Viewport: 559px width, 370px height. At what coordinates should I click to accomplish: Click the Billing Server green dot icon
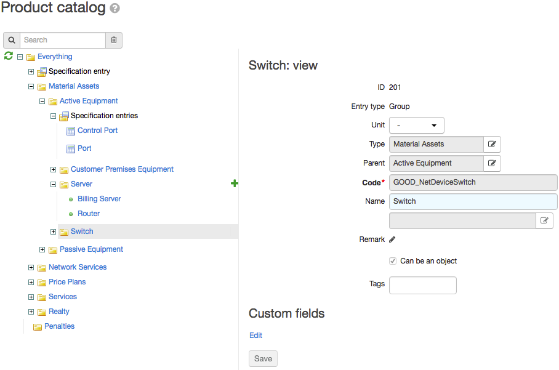(x=71, y=199)
